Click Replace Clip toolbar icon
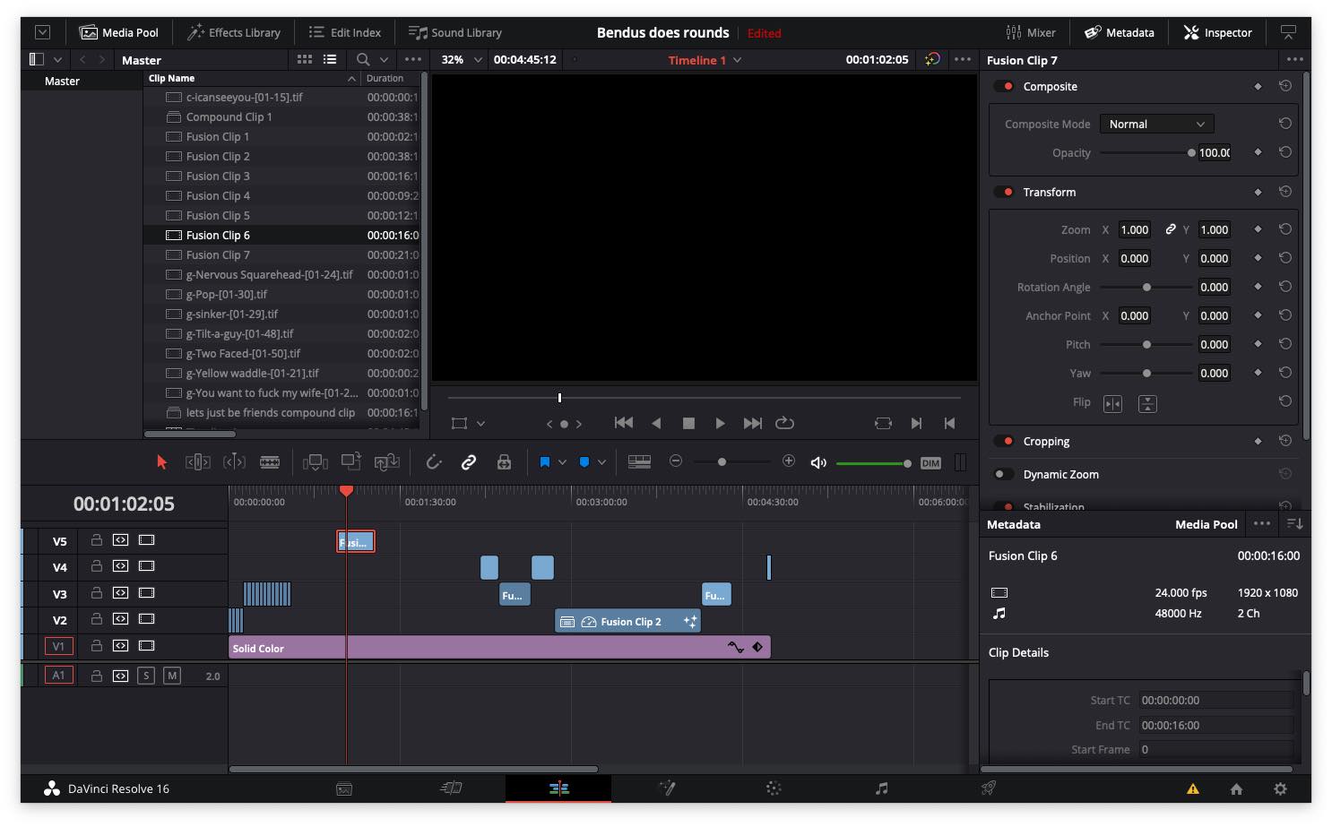Viewport: 1332px width, 827px height. [386, 462]
